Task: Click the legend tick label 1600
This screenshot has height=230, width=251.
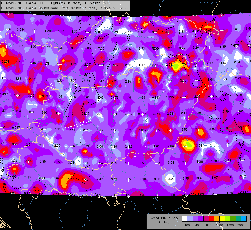Action: click(230, 225)
